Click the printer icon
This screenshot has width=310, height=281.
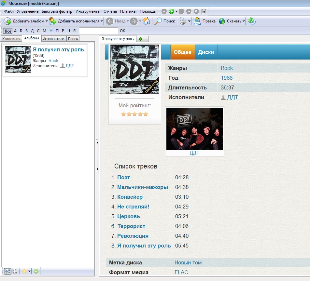tap(183, 21)
